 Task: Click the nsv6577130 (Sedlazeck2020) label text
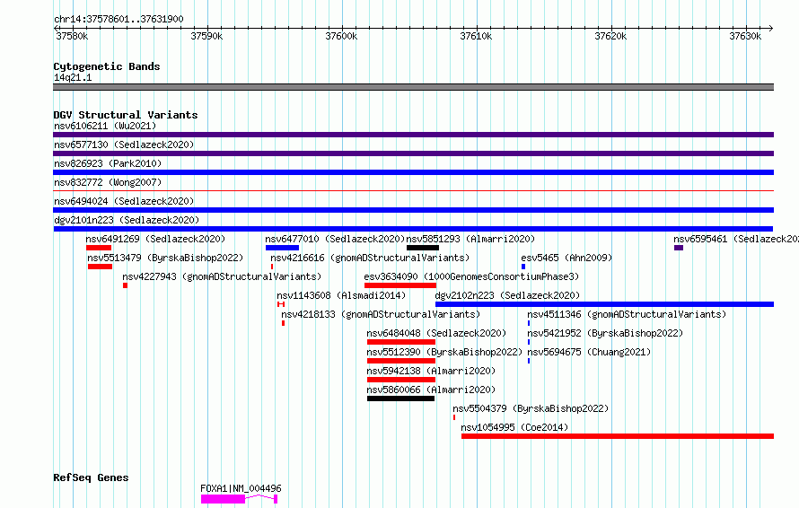coord(124,145)
